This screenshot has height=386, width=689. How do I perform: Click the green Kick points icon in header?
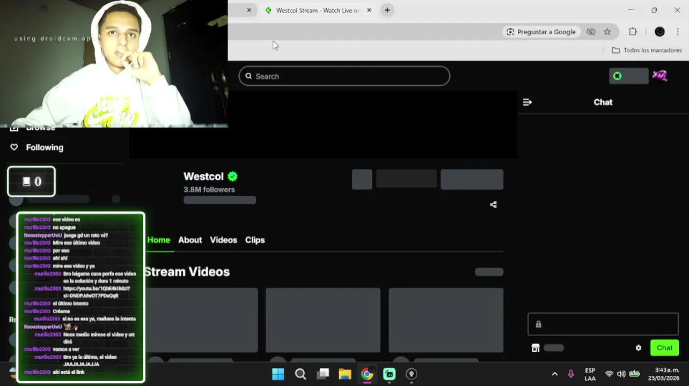pyautogui.click(x=617, y=76)
